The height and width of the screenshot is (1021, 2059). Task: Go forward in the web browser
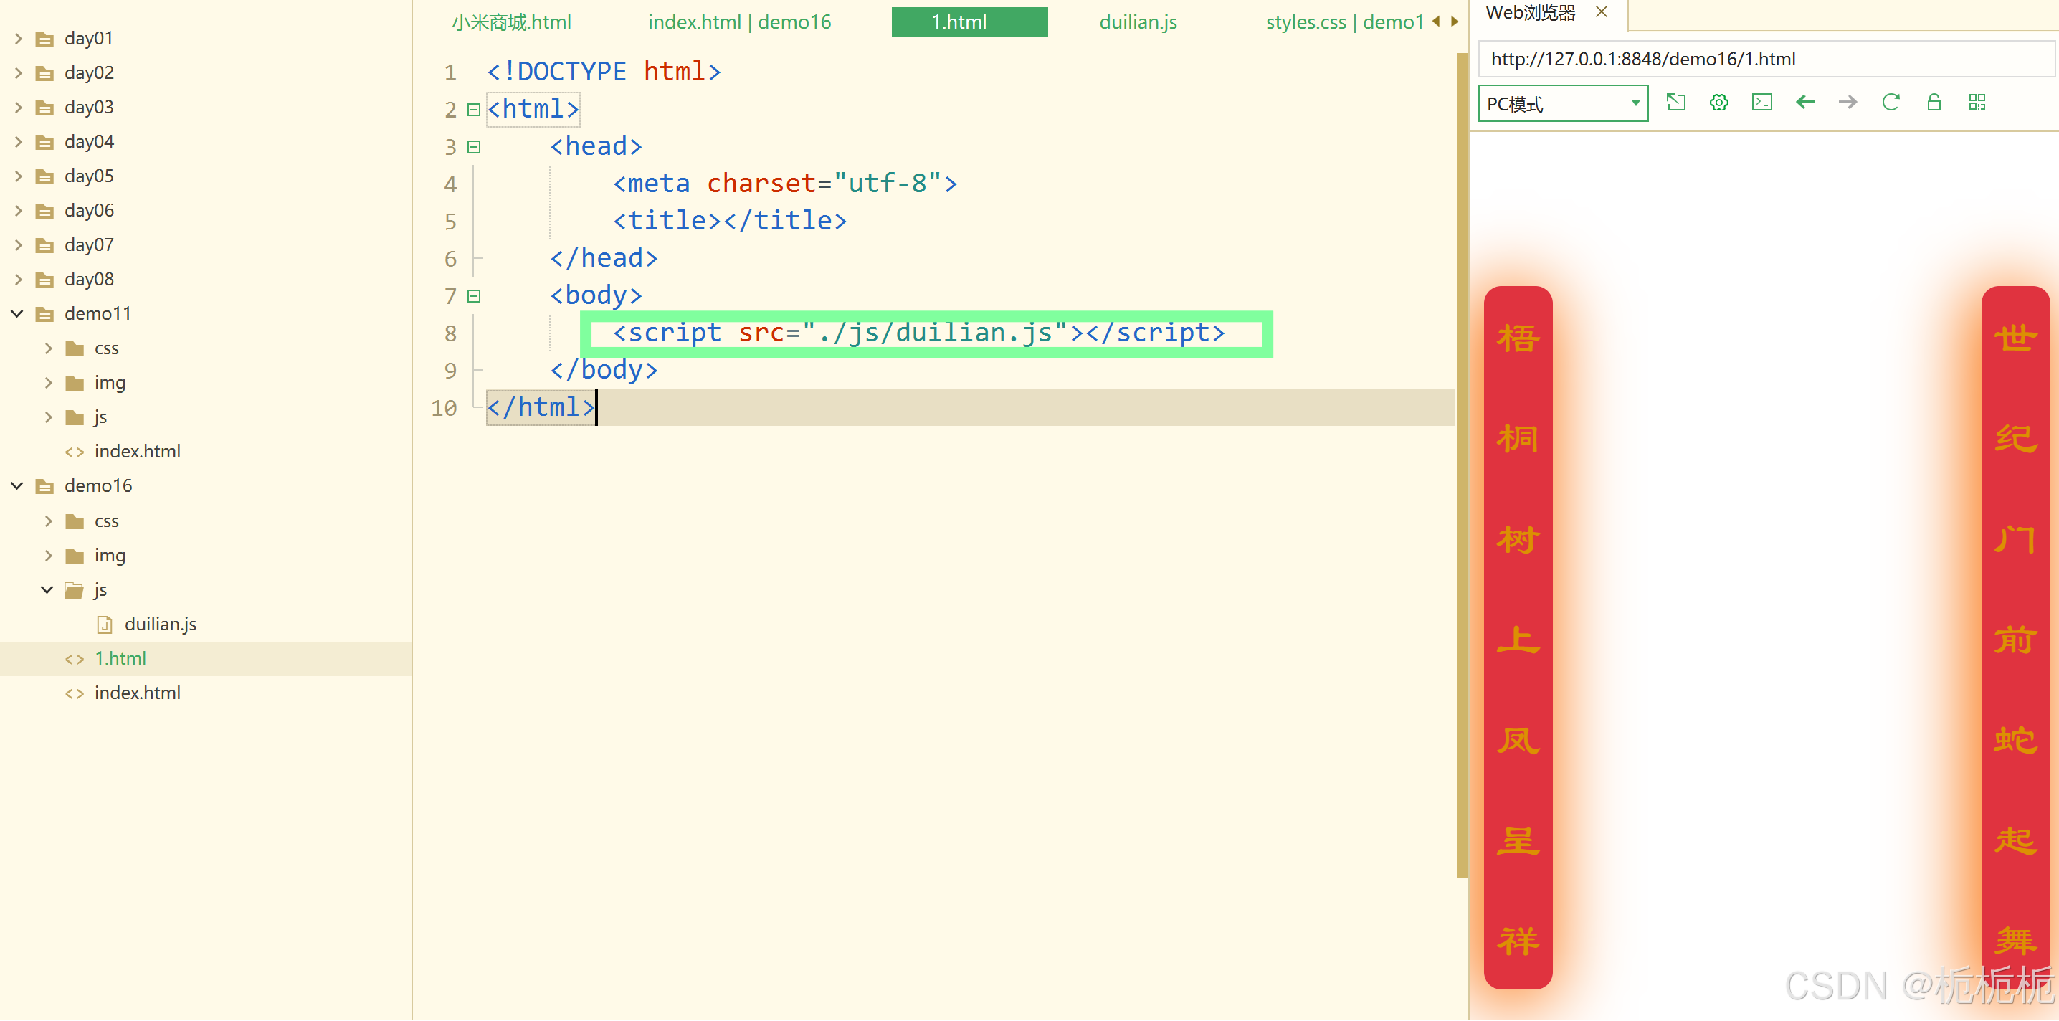(1848, 103)
